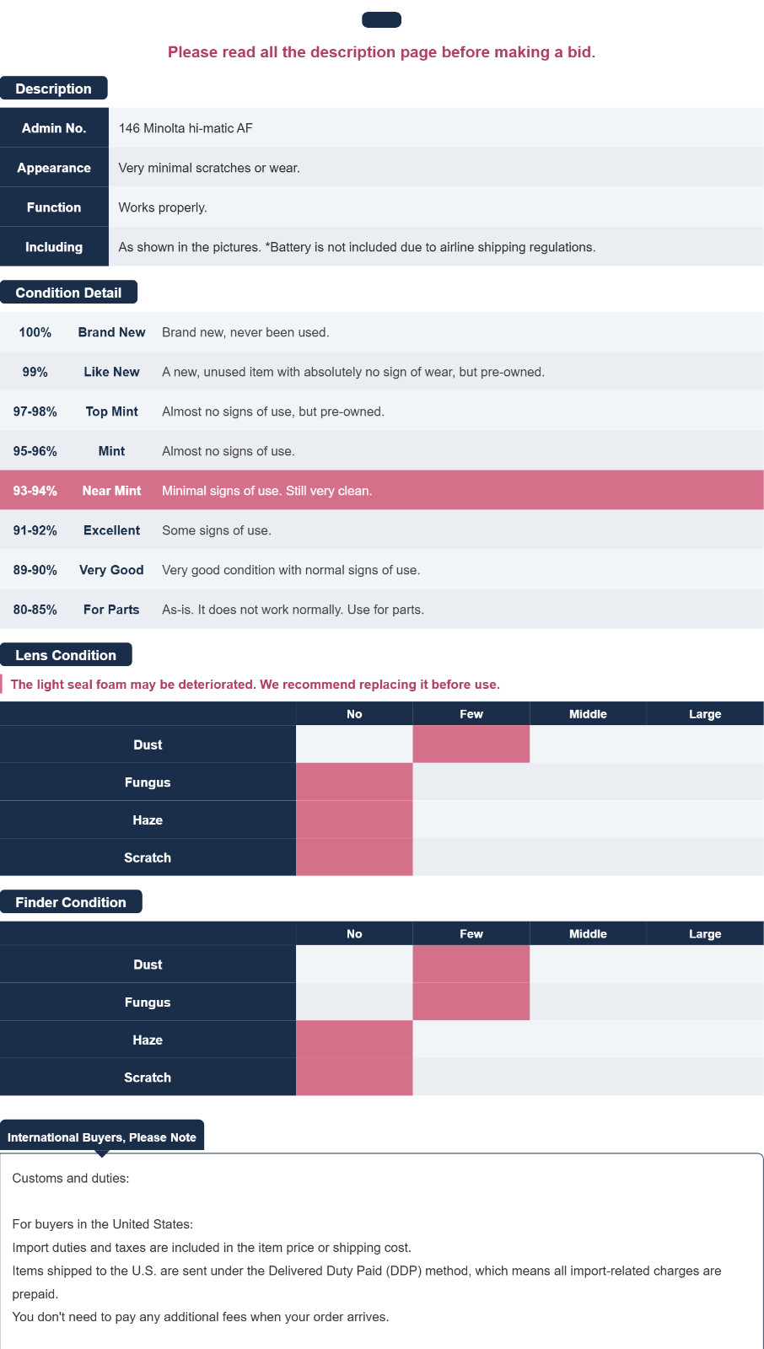Select the Brand New condition row

(382, 332)
